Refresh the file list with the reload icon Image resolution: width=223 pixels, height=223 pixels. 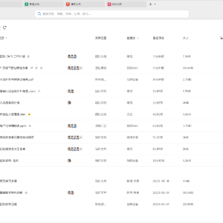5,28
